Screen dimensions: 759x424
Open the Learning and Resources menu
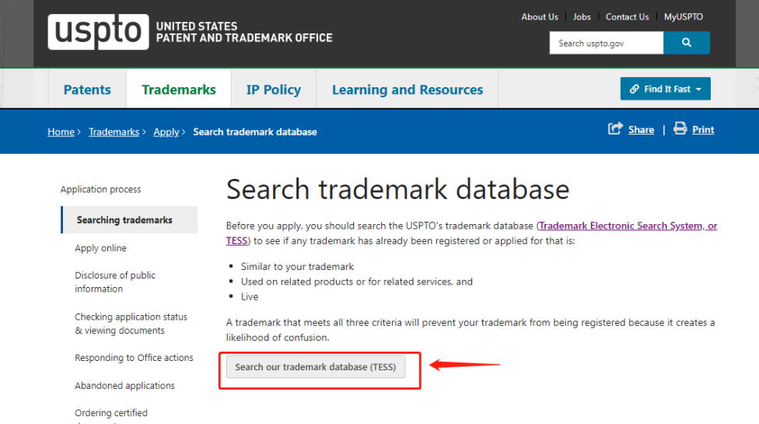[x=407, y=89]
